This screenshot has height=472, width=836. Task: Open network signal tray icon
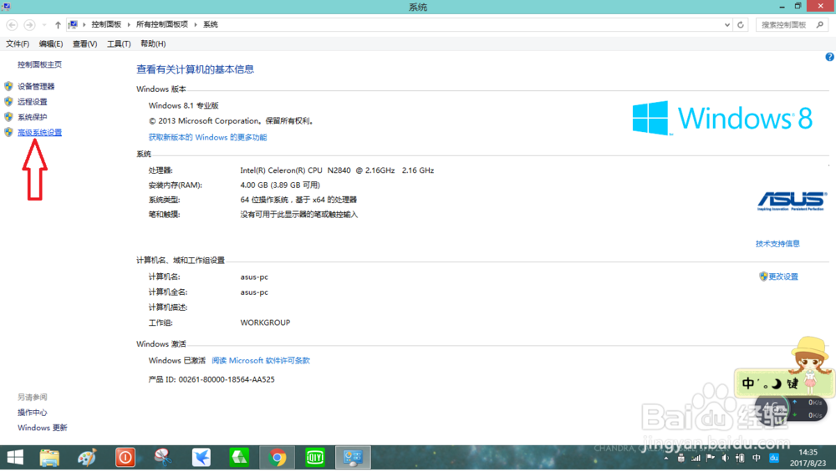coord(696,458)
